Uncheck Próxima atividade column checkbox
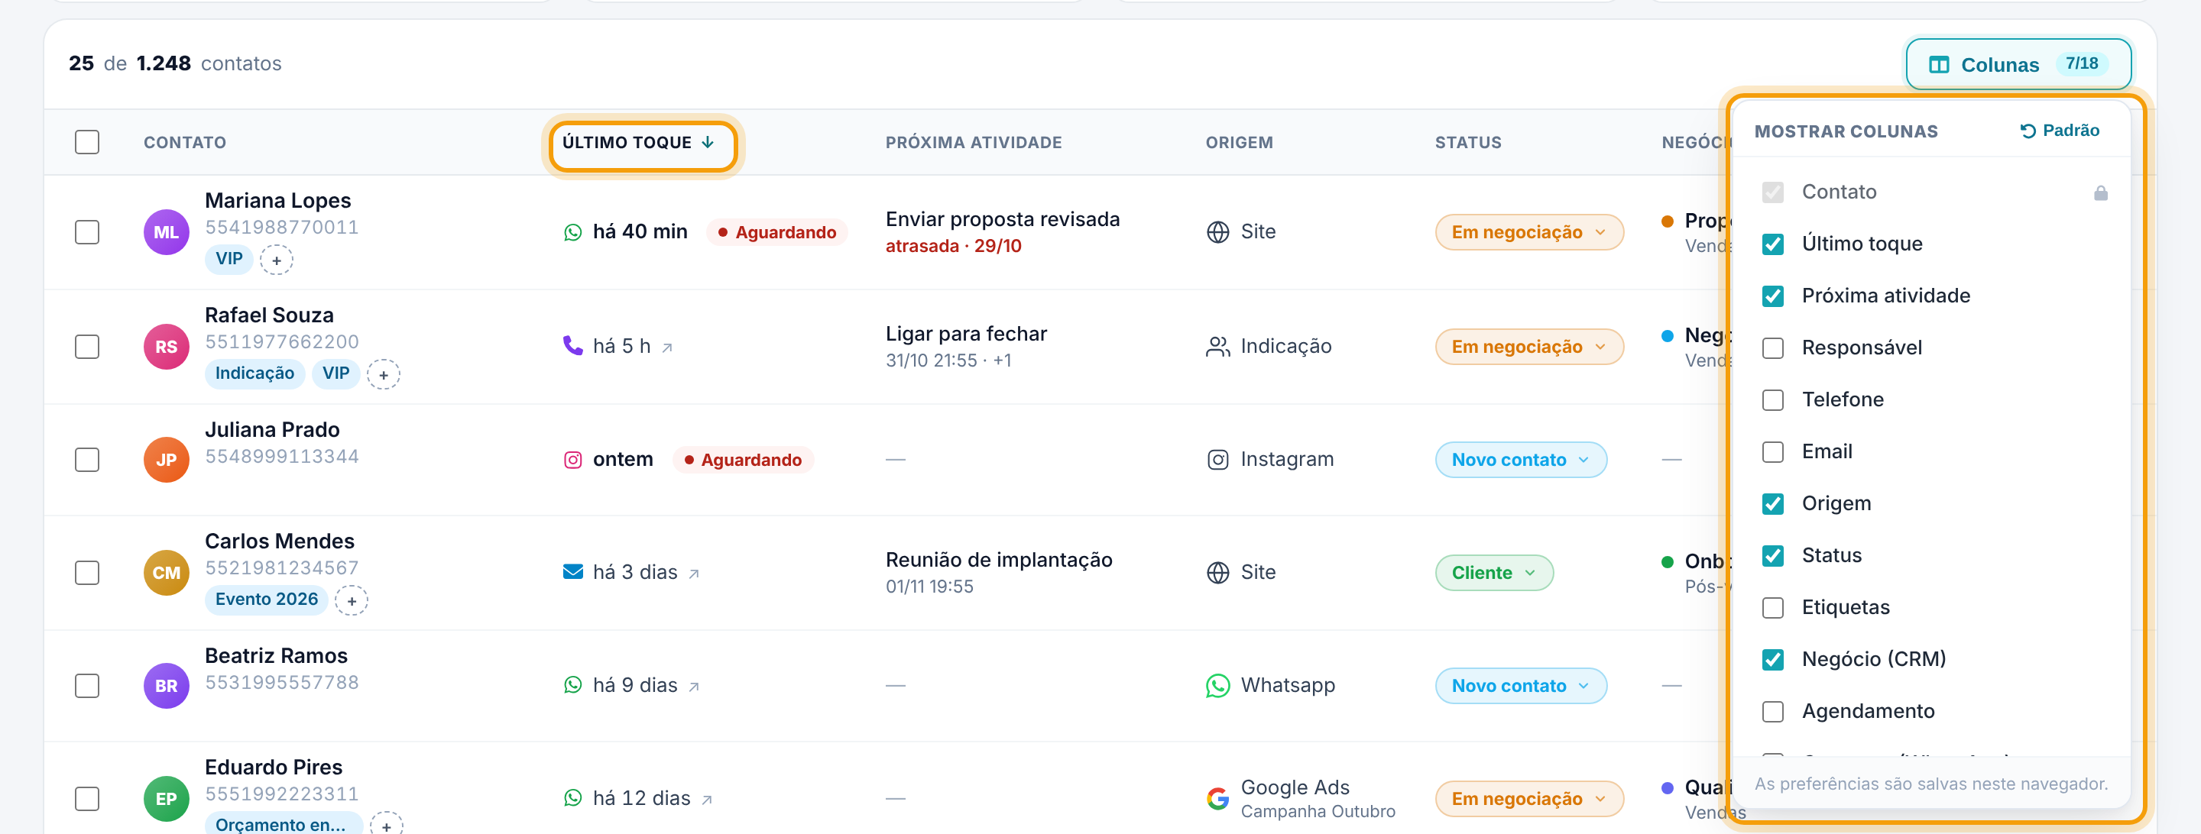This screenshot has width=2201, height=834. [x=1772, y=296]
